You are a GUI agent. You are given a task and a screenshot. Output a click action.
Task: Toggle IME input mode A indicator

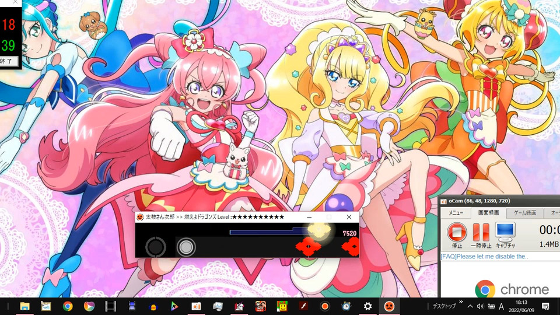tap(502, 306)
